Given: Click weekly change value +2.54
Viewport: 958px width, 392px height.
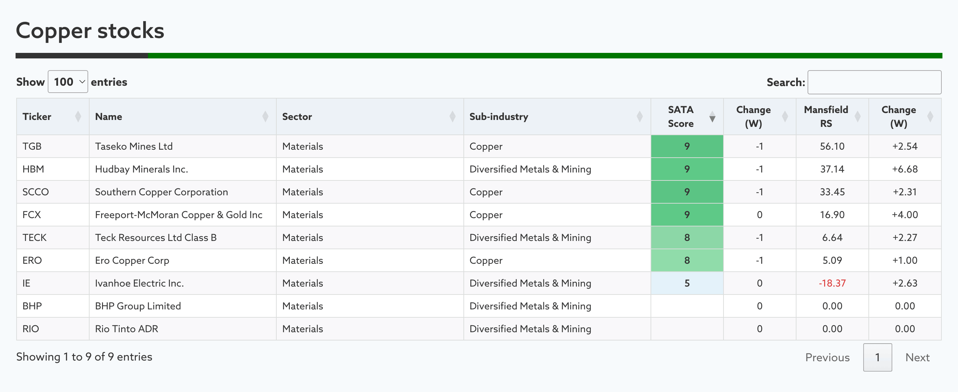Looking at the screenshot, I should click(x=905, y=147).
